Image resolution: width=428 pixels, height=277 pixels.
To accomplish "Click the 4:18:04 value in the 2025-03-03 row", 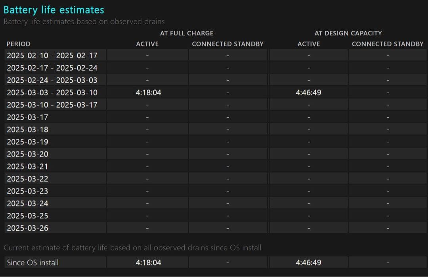I will point(148,93).
